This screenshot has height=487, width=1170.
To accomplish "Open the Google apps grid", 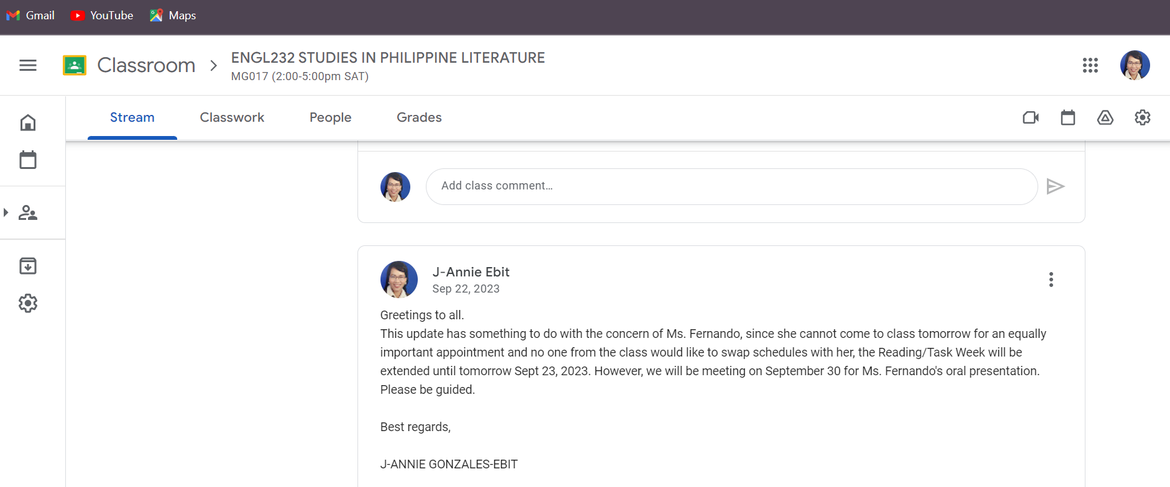I will pyautogui.click(x=1090, y=65).
